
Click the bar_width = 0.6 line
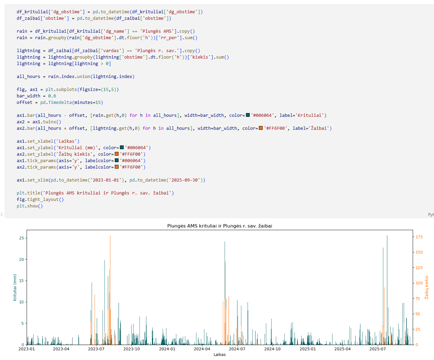[x=36, y=96]
